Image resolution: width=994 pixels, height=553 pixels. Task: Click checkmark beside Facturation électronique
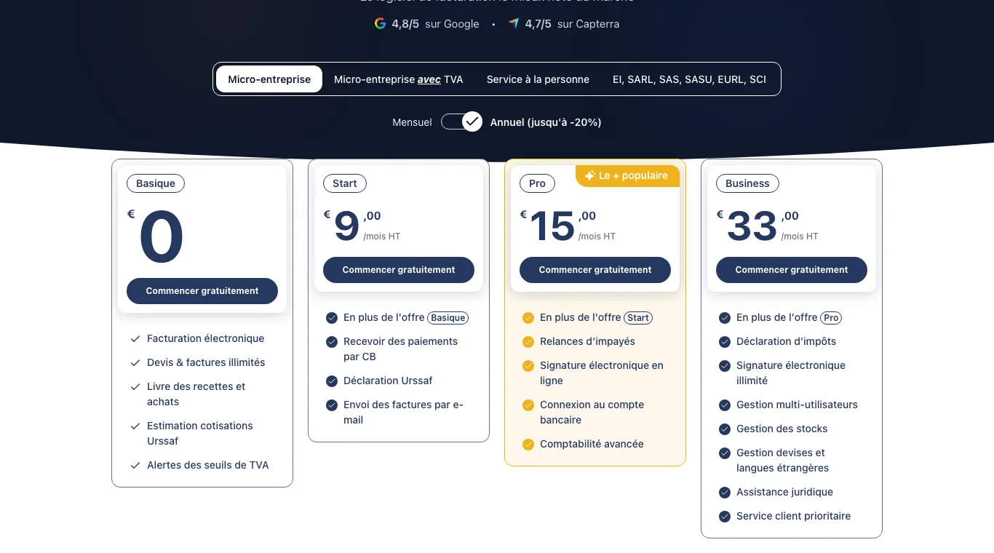click(x=135, y=339)
